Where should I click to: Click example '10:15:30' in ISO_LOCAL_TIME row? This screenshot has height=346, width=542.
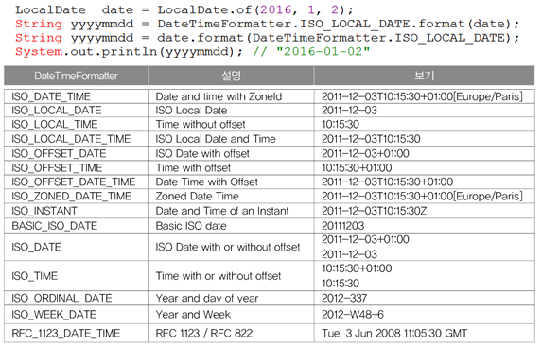pyautogui.click(x=341, y=124)
